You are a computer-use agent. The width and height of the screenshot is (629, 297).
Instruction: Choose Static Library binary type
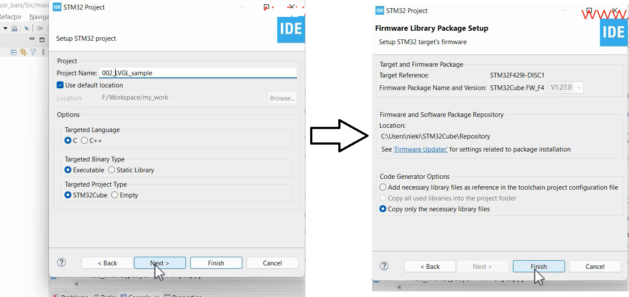(112, 170)
